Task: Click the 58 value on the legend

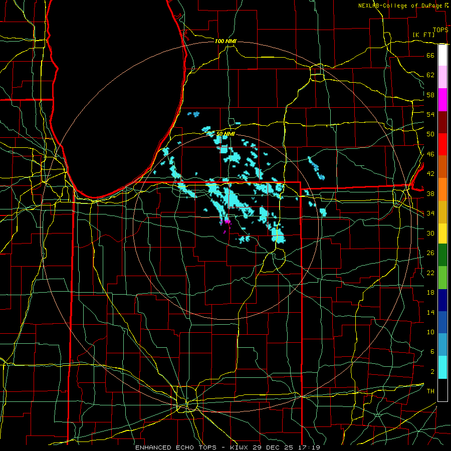Action: point(430,95)
